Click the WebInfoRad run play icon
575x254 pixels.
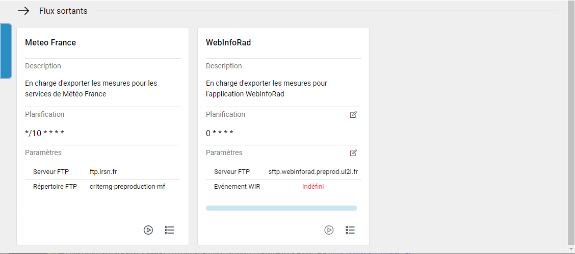click(x=329, y=230)
